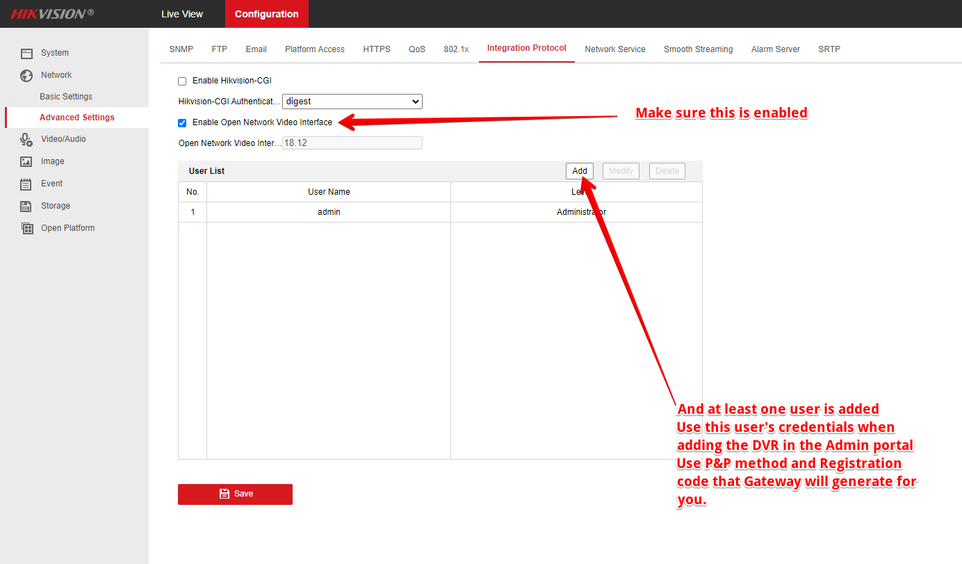
Task: Switch to the Live View tab
Action: (182, 14)
